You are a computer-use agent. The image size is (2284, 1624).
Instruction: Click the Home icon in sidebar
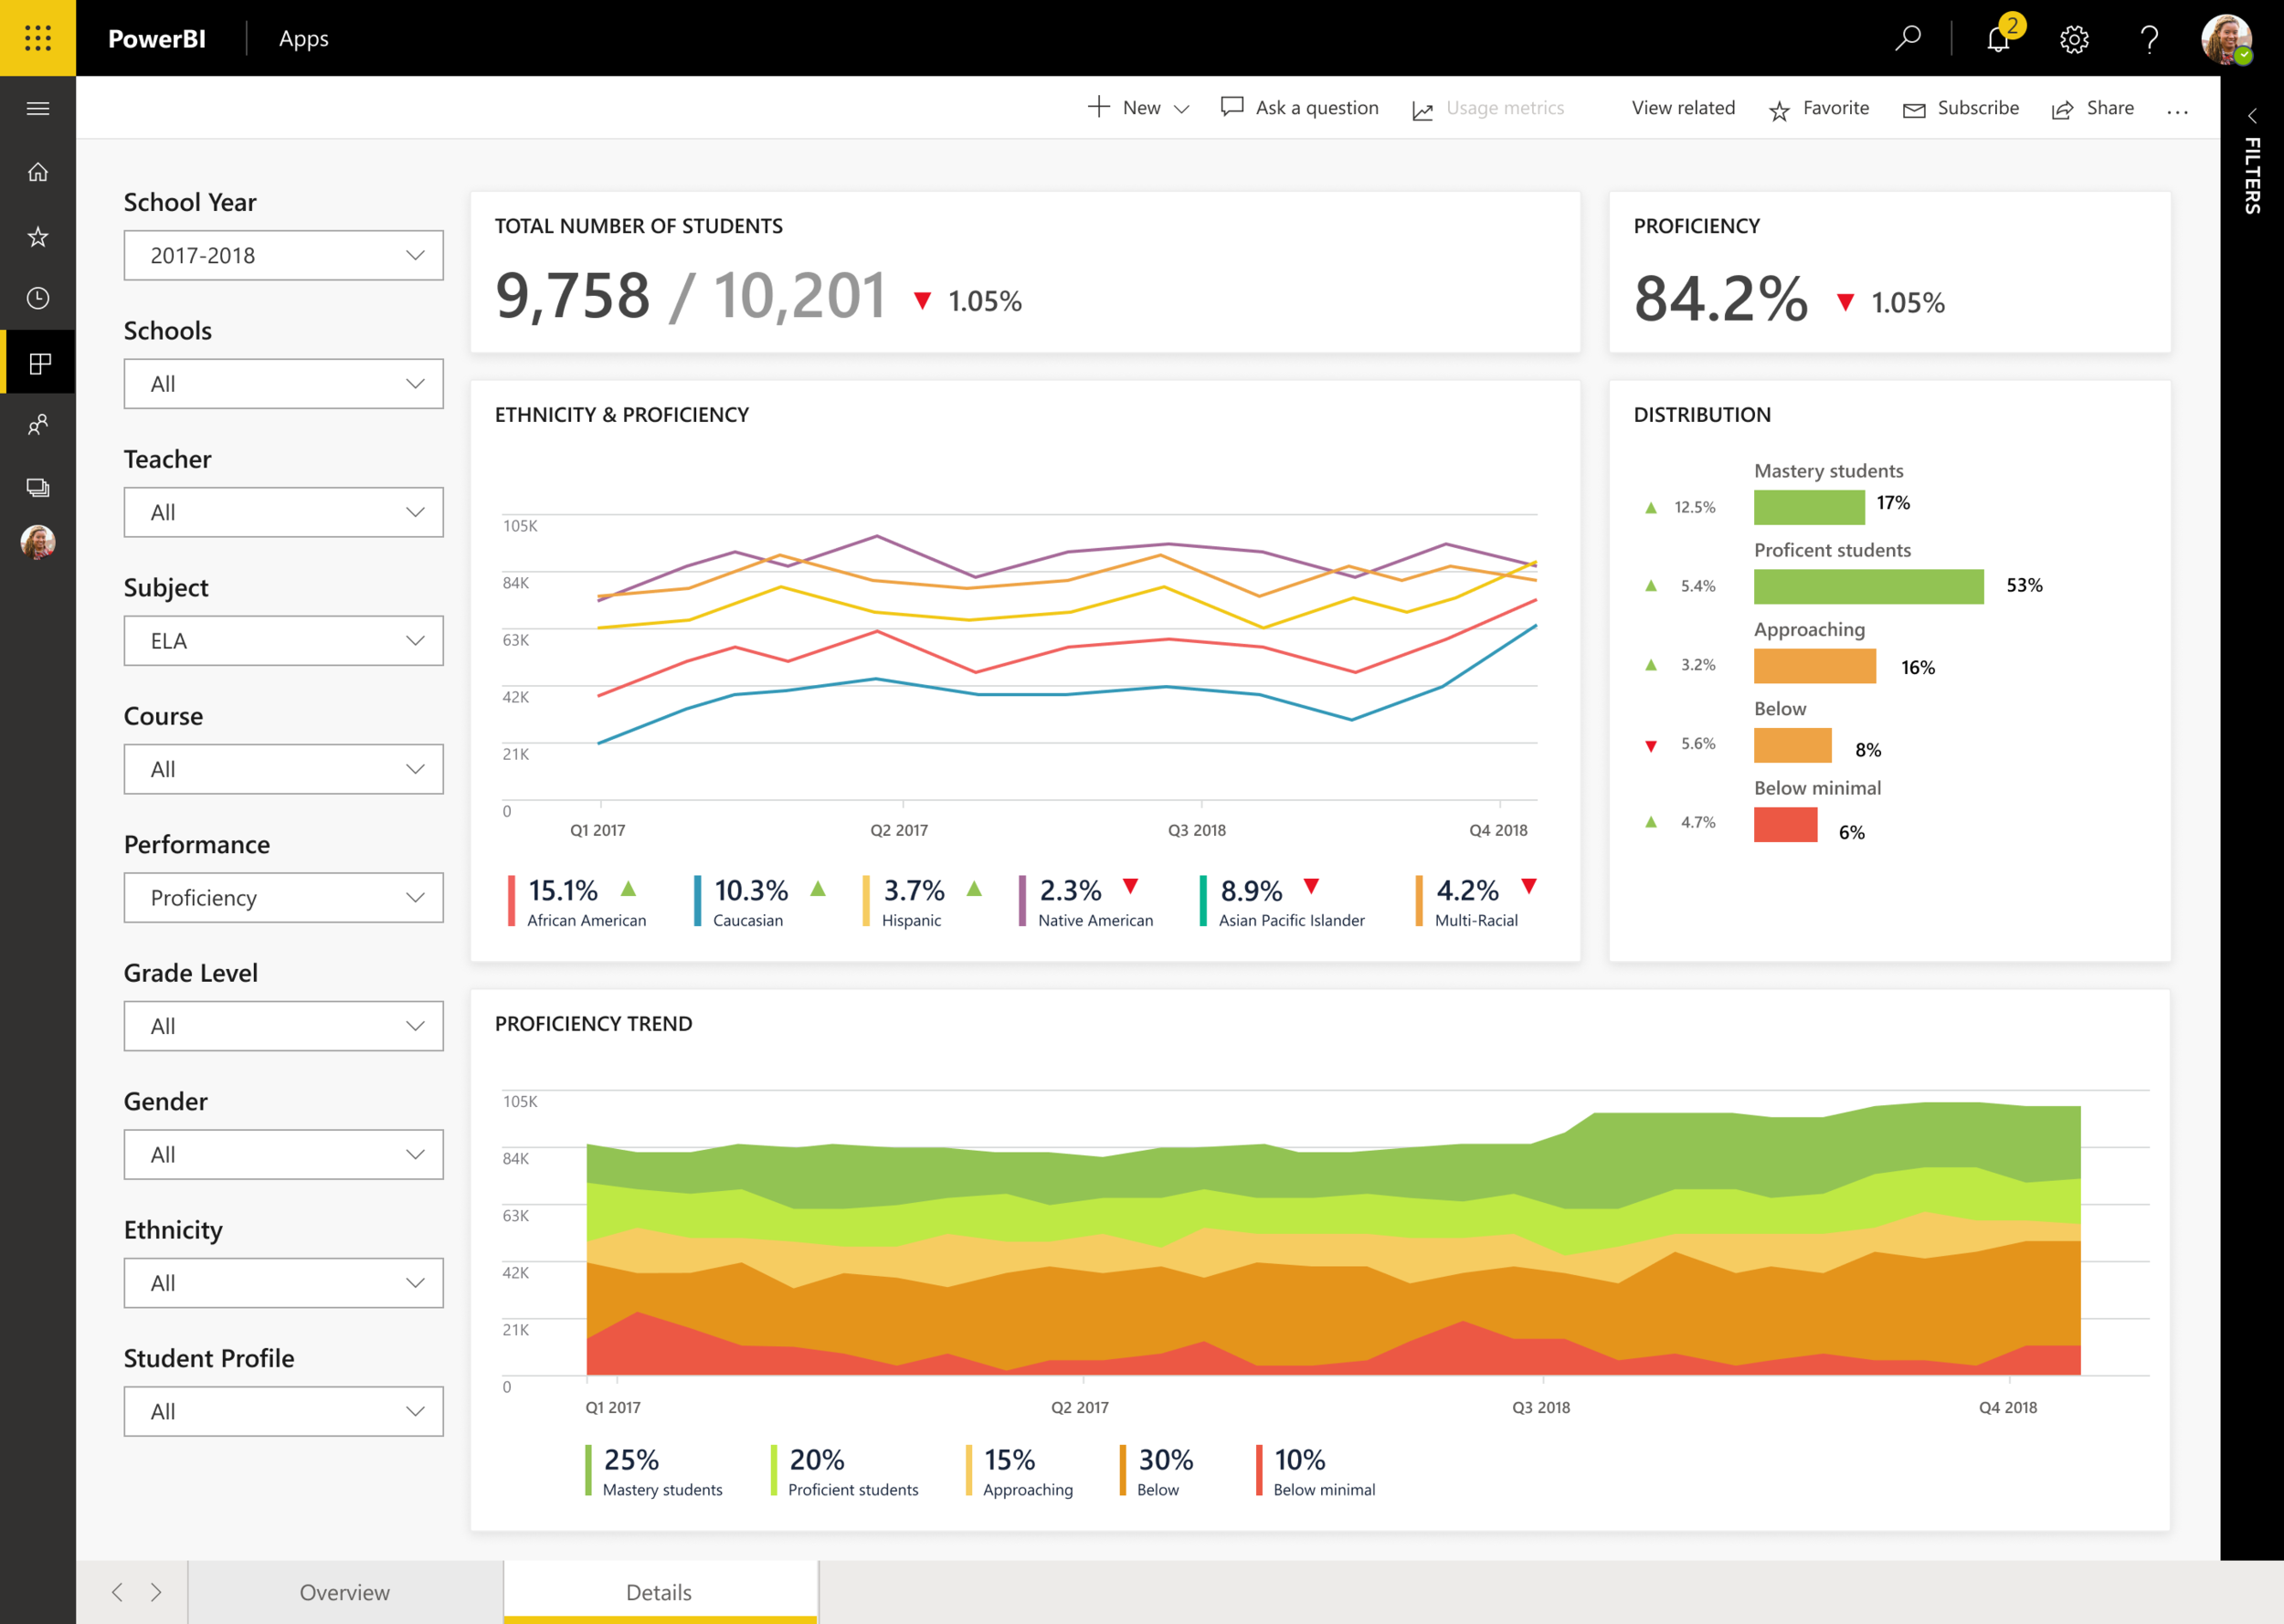point(37,172)
